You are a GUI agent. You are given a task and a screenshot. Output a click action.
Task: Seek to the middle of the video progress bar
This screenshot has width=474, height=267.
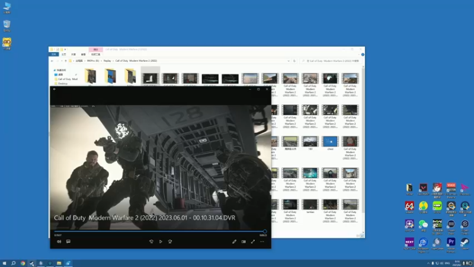point(159,231)
